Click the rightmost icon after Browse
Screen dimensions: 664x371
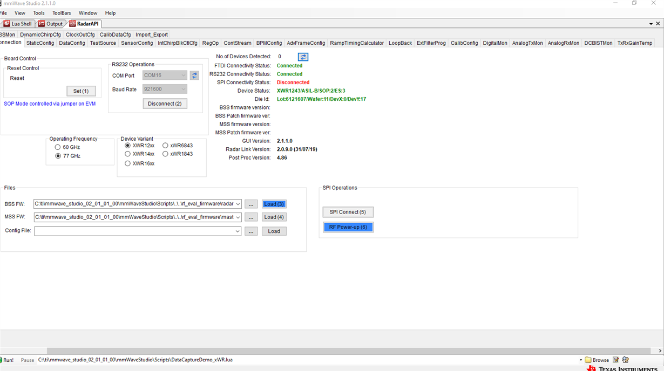626,360
